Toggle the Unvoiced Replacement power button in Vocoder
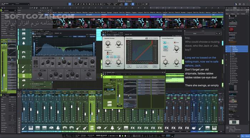 point(165,43)
